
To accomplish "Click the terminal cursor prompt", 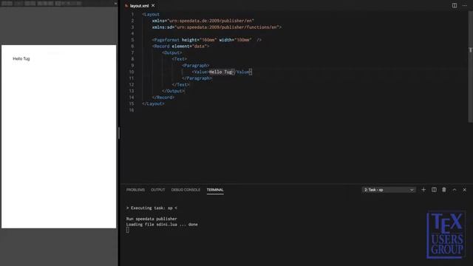I will (128, 230).
